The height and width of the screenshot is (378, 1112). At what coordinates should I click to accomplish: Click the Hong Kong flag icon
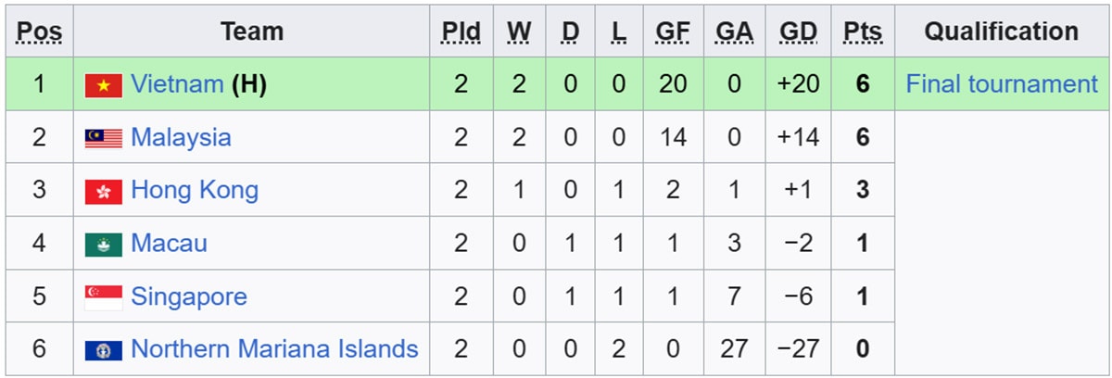103,192
